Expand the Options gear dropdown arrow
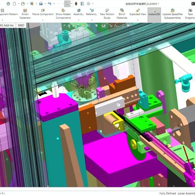Image resolution: width=195 pixels, height=195 pixels. click(93, 4)
